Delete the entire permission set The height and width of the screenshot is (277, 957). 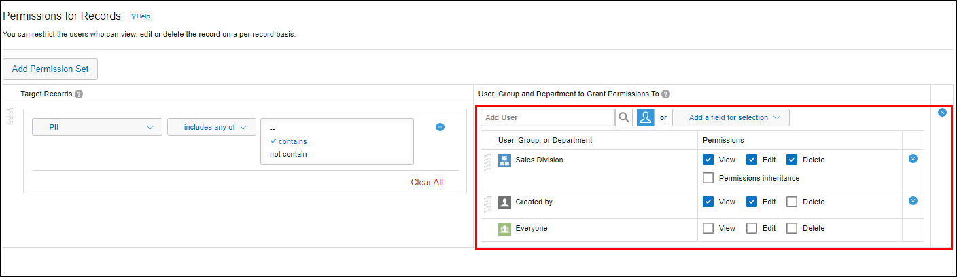(x=942, y=112)
